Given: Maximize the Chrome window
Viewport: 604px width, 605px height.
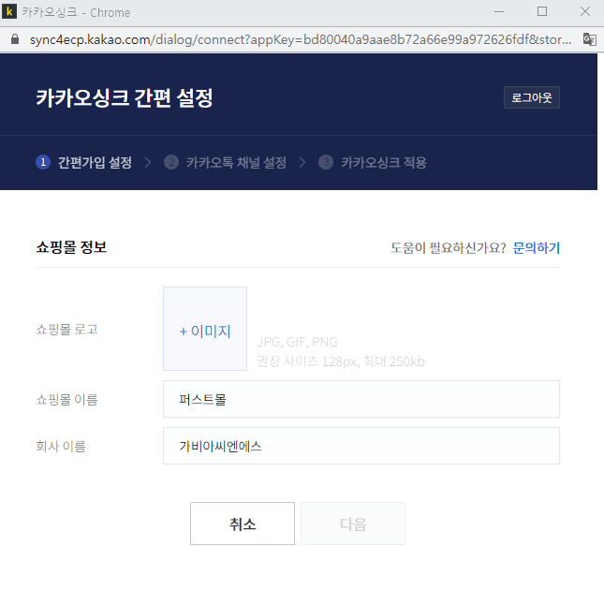Looking at the screenshot, I should tap(542, 12).
